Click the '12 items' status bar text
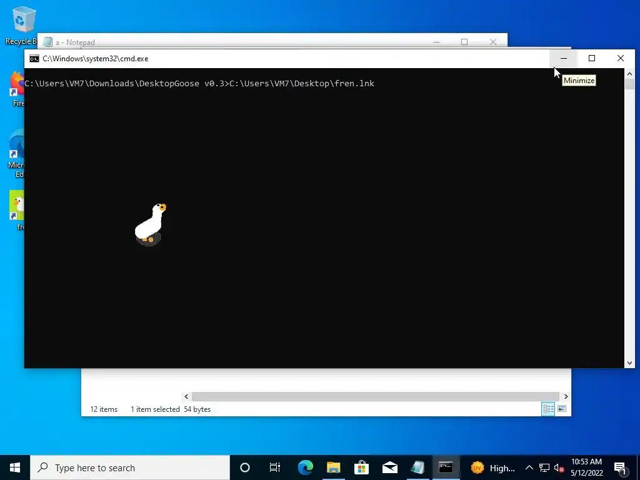Screen dimensions: 640x480 click(104, 409)
